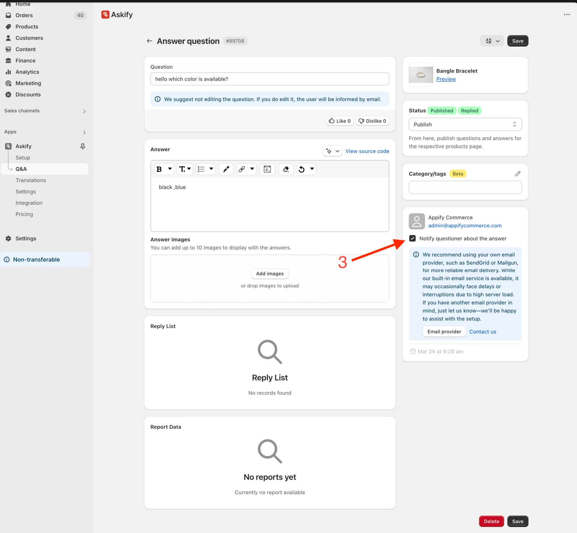Screen dimensions: 577x533
Task: Click the Discounts badge icon
Action: [x=8, y=95]
